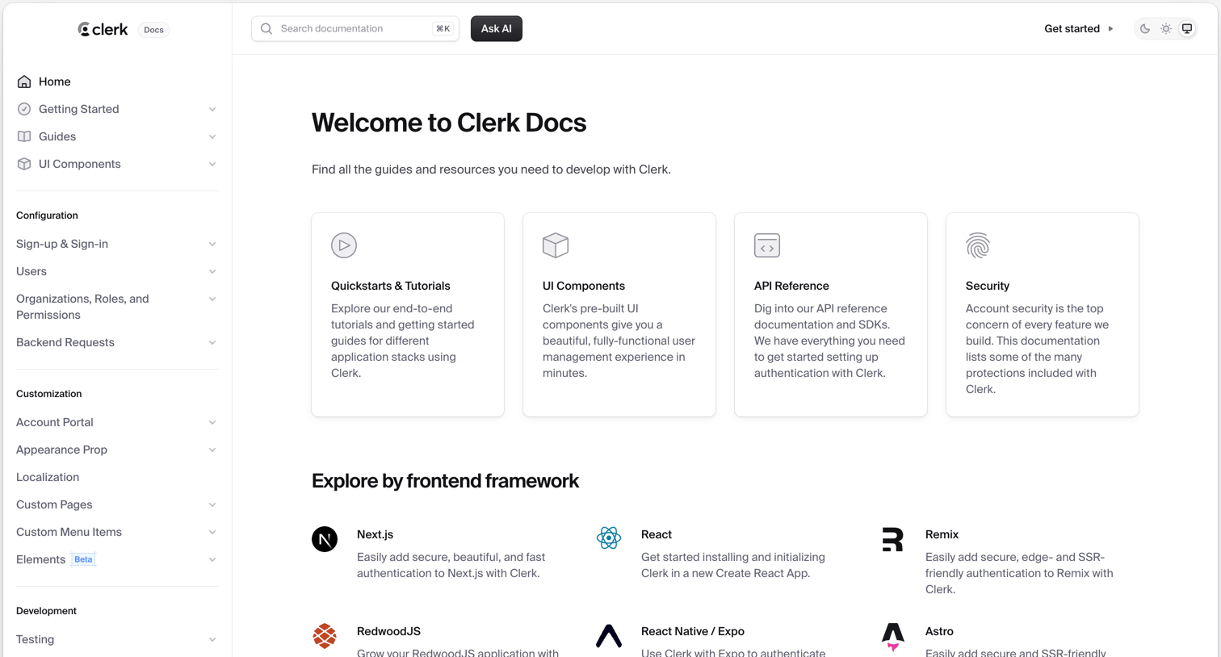Click the Next.js logo icon
The height and width of the screenshot is (657, 1221).
325,539
